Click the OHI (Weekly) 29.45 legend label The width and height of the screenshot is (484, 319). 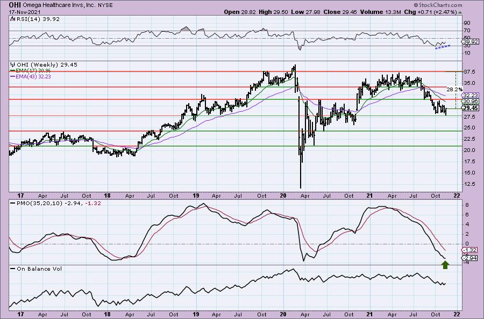(x=47, y=65)
